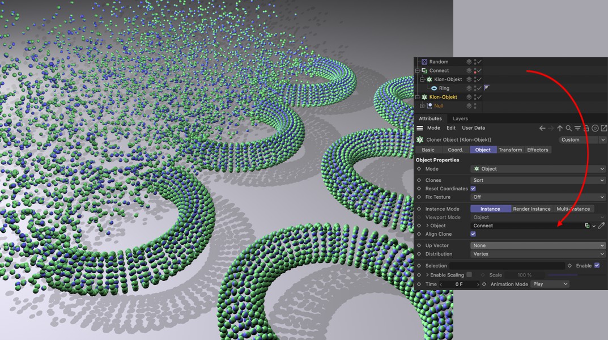Open the Distribution dropdown set to Vertex
This screenshot has height=340, width=608.
pyautogui.click(x=538, y=254)
